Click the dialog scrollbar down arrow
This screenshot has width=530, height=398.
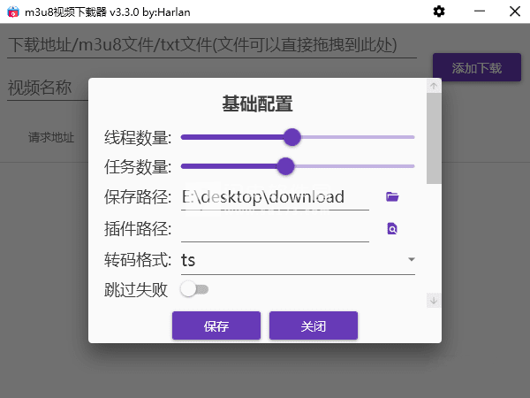click(434, 300)
